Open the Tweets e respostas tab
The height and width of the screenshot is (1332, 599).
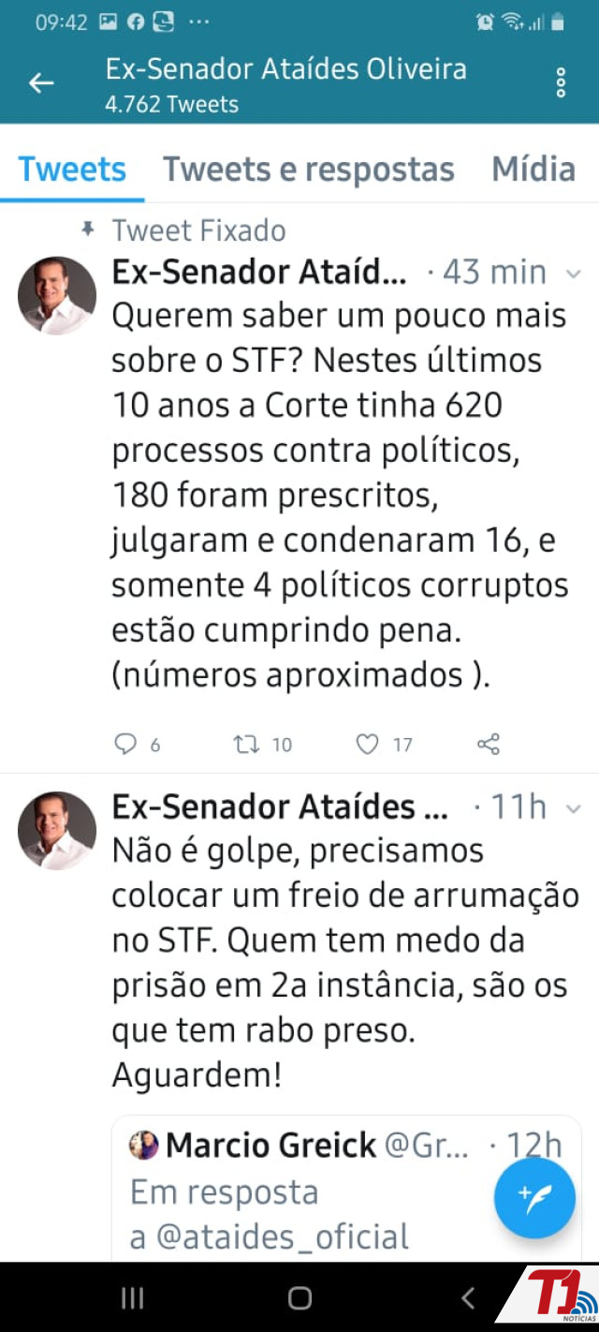[309, 170]
